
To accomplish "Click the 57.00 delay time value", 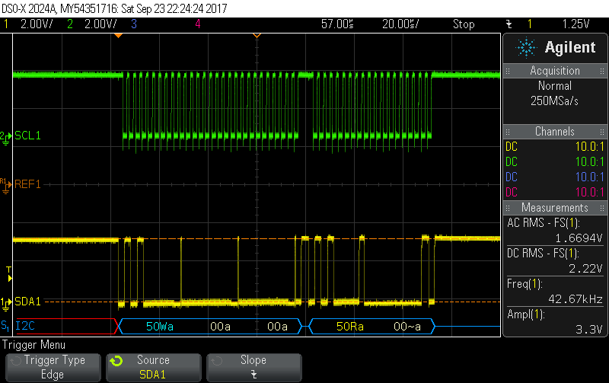I will point(337,24).
